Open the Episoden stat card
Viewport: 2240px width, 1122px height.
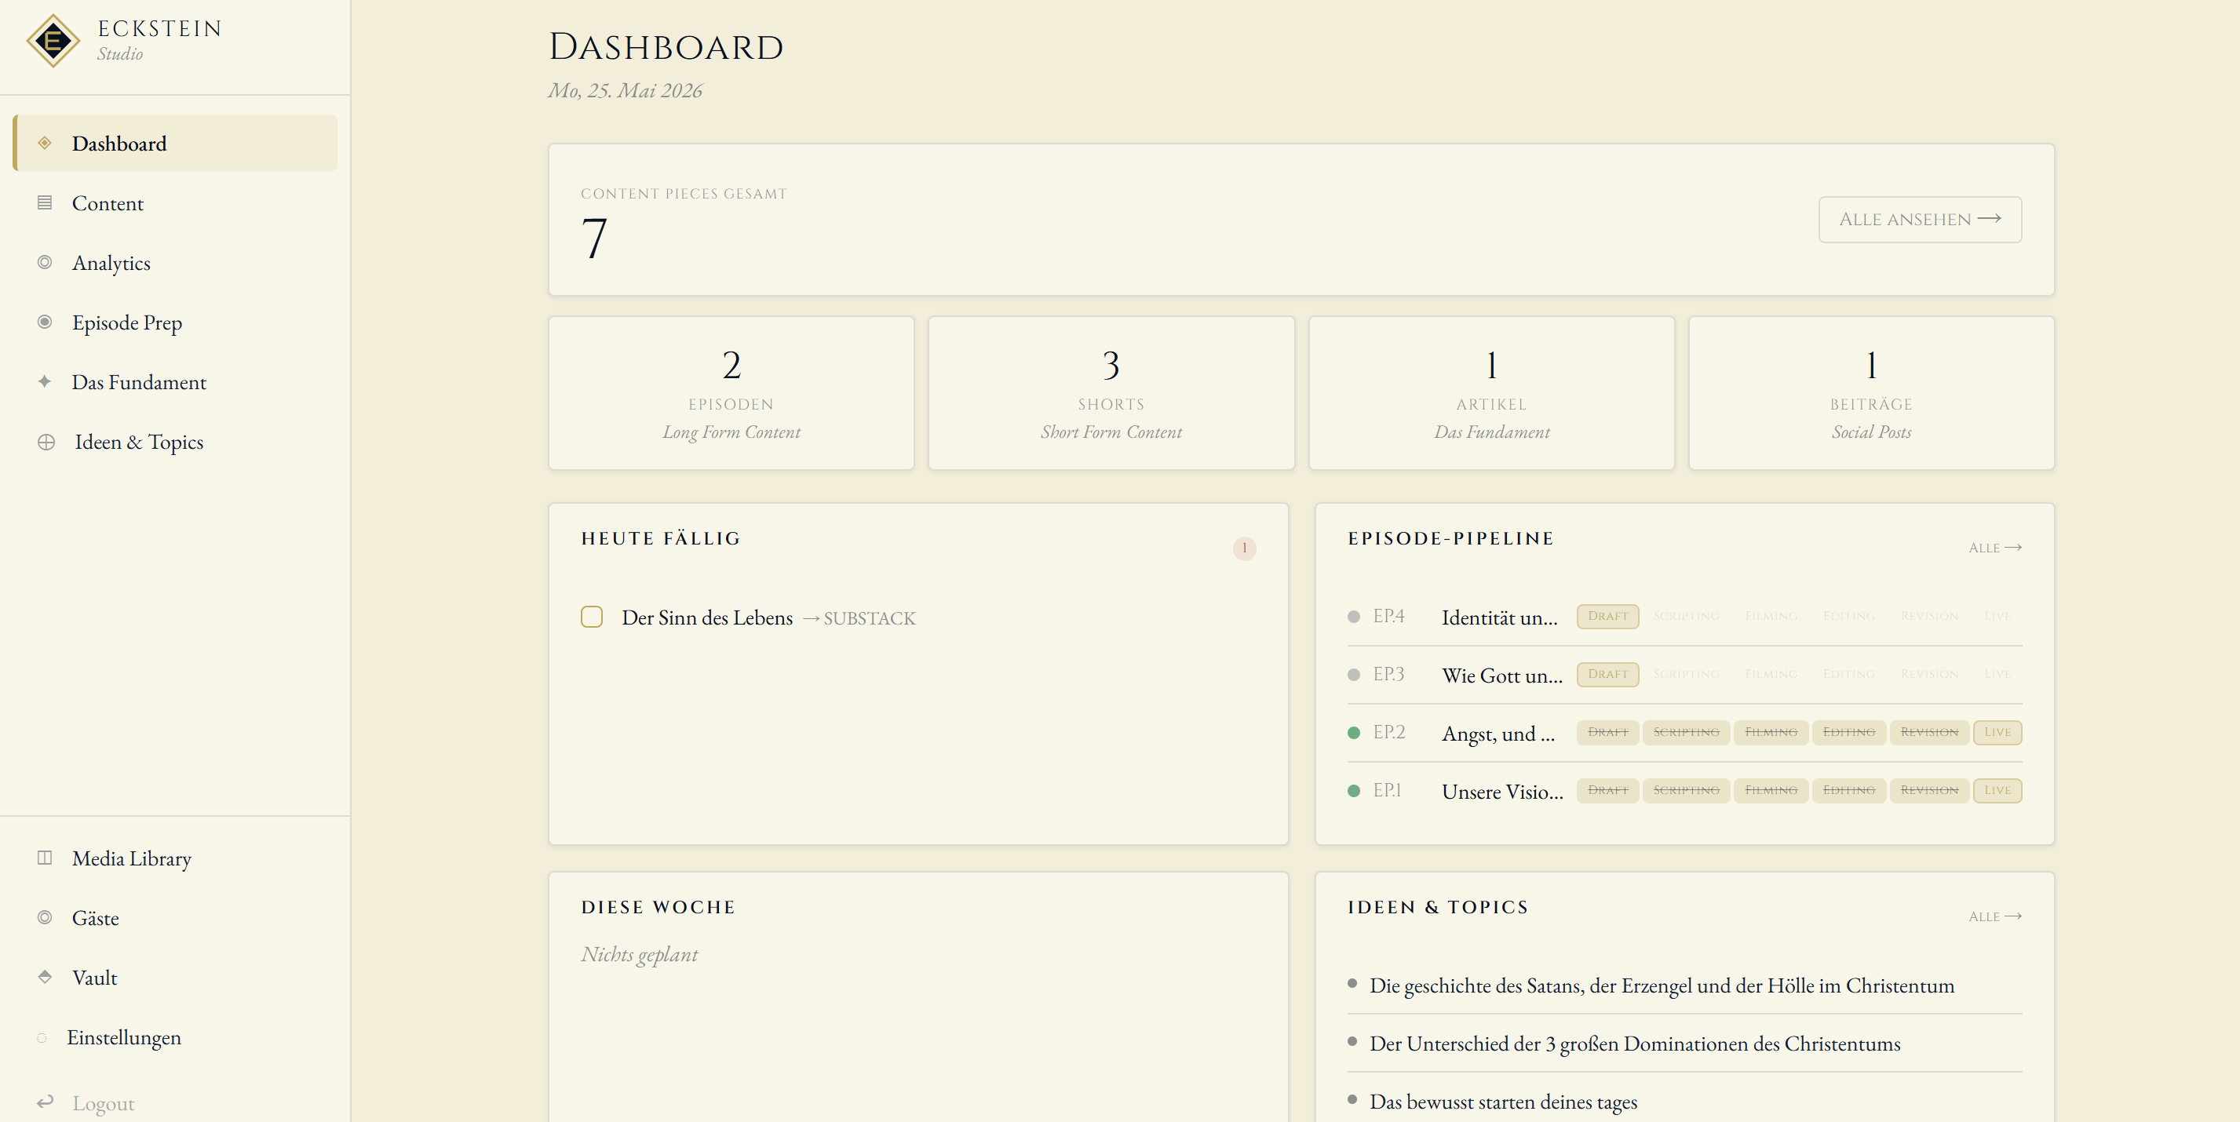click(731, 393)
